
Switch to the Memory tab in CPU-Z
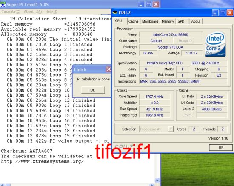(168, 21)
